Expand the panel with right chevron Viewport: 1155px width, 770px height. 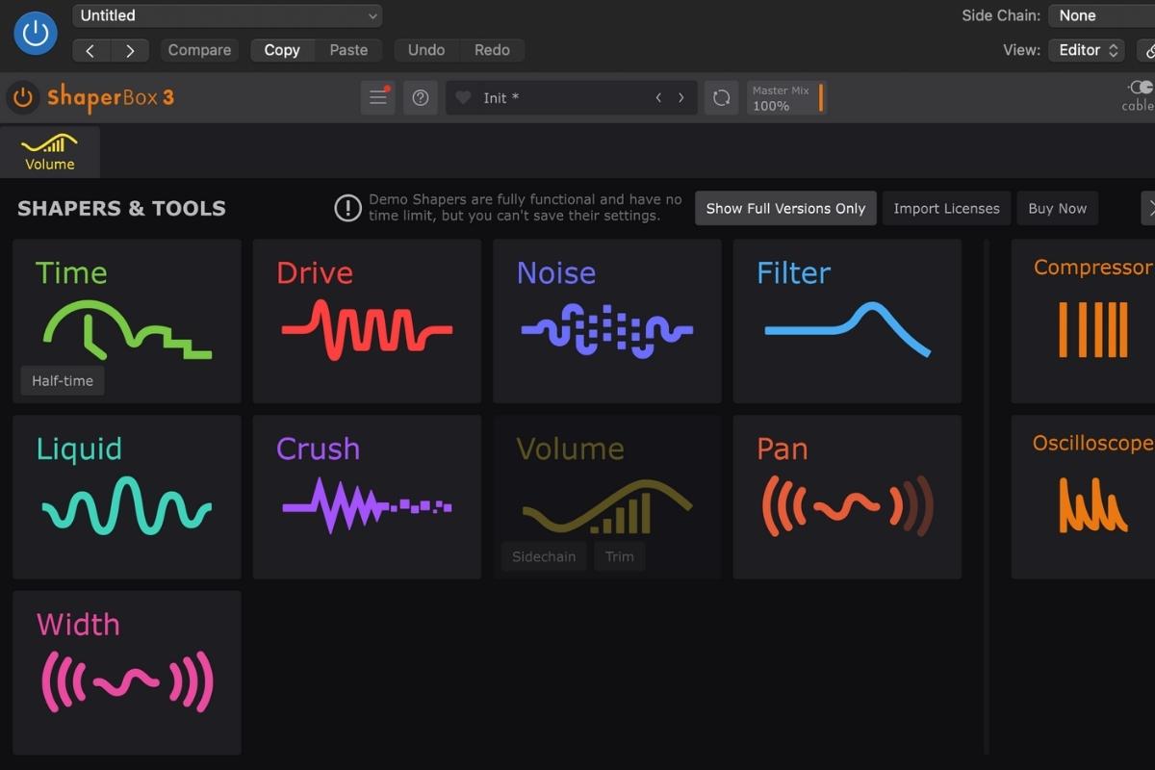pyautogui.click(x=1148, y=208)
